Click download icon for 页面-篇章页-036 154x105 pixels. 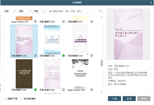[x=63, y=22]
